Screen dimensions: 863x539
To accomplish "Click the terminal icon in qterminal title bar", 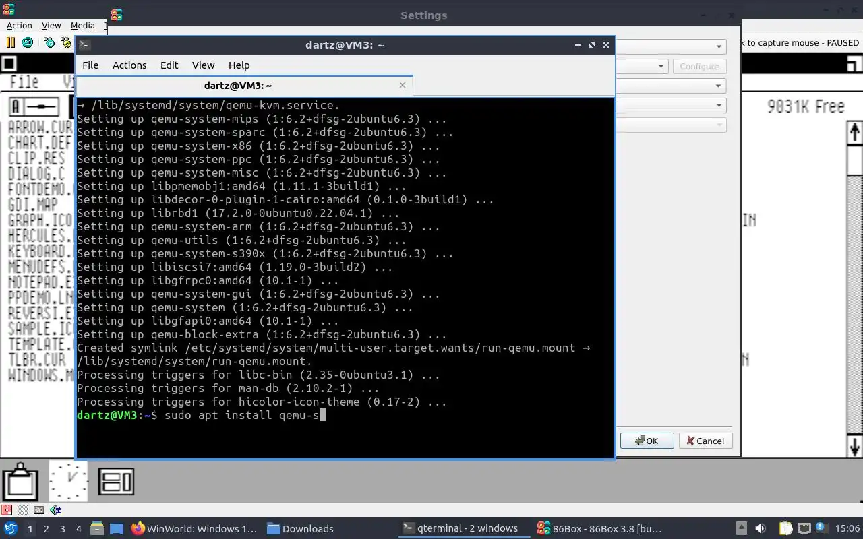I will click(84, 45).
